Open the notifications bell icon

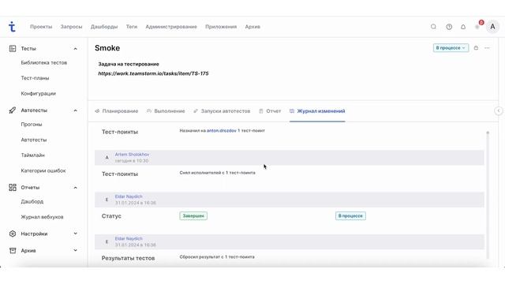[463, 27]
